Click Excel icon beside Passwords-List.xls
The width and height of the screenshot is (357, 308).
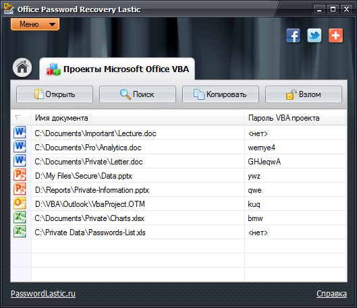[20, 232]
